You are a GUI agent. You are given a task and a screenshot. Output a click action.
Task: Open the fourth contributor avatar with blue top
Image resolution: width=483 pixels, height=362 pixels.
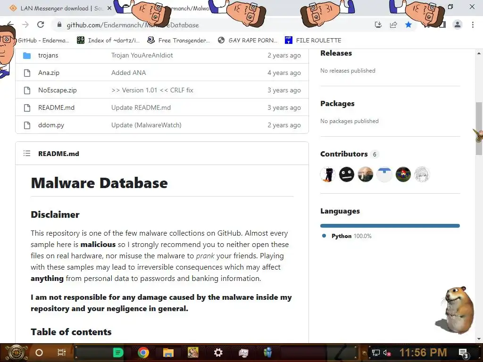click(384, 174)
